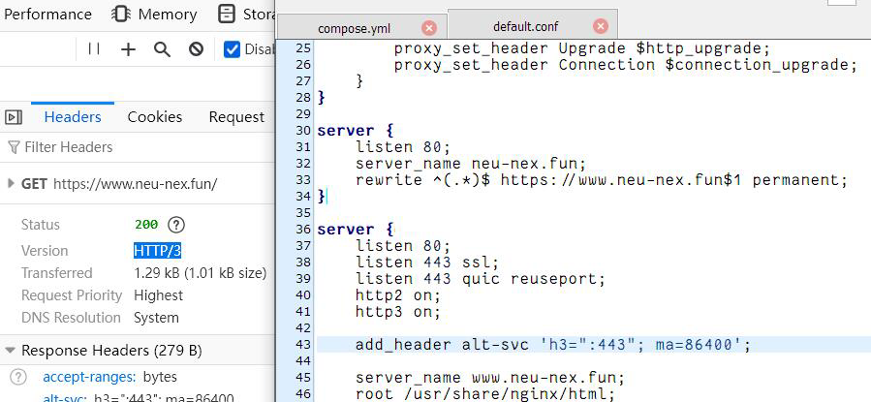Close the default.conf tab
This screenshot has width=871, height=402.
[x=601, y=26]
